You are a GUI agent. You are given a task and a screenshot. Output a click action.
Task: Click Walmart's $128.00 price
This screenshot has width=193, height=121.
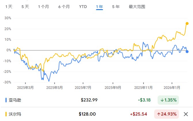coord(87,114)
